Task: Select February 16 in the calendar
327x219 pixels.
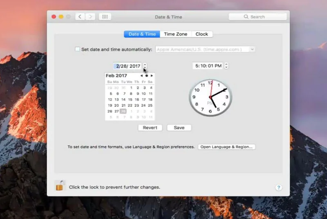Action: click(x=137, y=99)
